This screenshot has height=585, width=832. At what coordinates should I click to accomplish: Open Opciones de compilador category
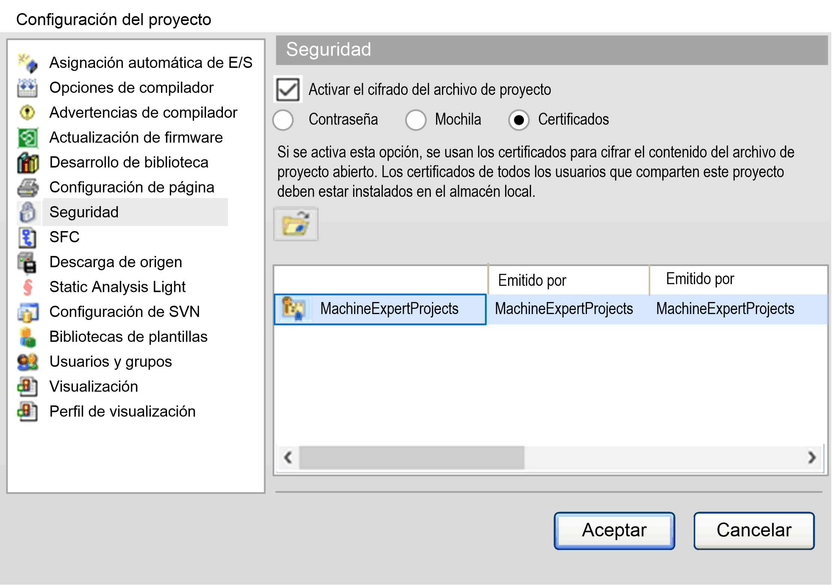point(131,88)
